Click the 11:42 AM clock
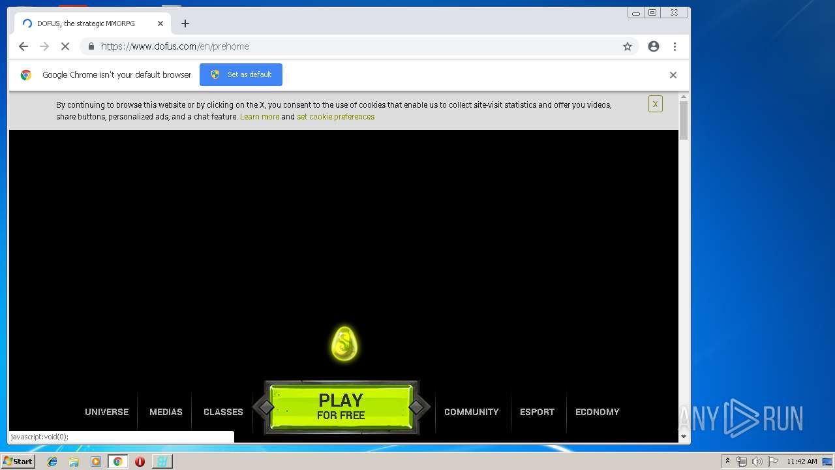Viewport: 835px width, 470px height. click(x=802, y=462)
